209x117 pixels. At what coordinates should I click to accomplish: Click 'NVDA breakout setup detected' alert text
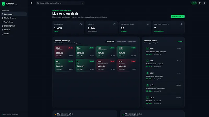[x=156, y=52]
